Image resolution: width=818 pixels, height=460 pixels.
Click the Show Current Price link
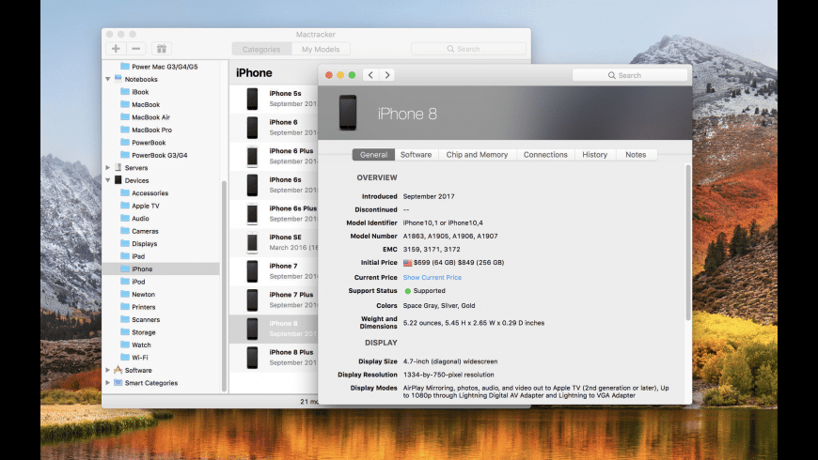pyautogui.click(x=432, y=277)
